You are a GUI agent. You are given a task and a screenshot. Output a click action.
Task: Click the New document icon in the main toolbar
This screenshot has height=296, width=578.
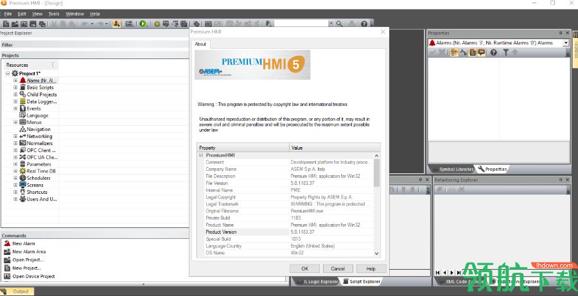point(6,24)
